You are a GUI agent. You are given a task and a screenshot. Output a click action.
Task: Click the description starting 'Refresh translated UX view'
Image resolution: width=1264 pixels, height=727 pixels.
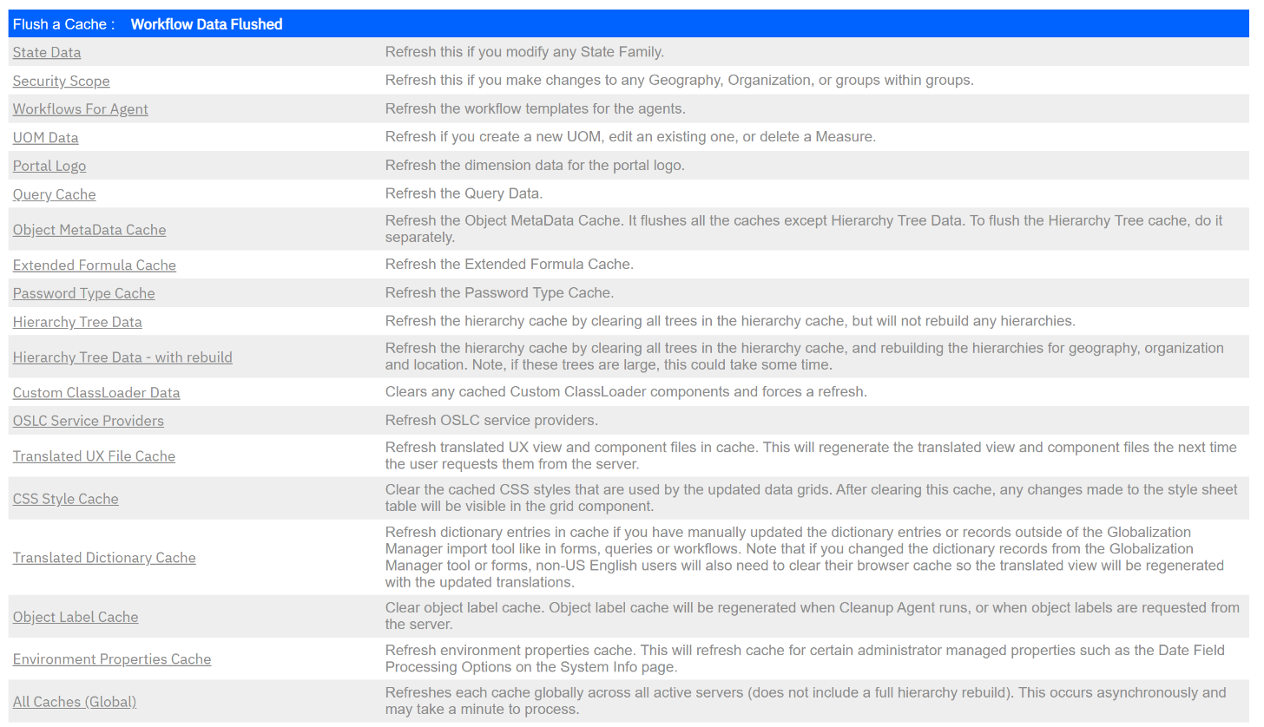point(811,455)
